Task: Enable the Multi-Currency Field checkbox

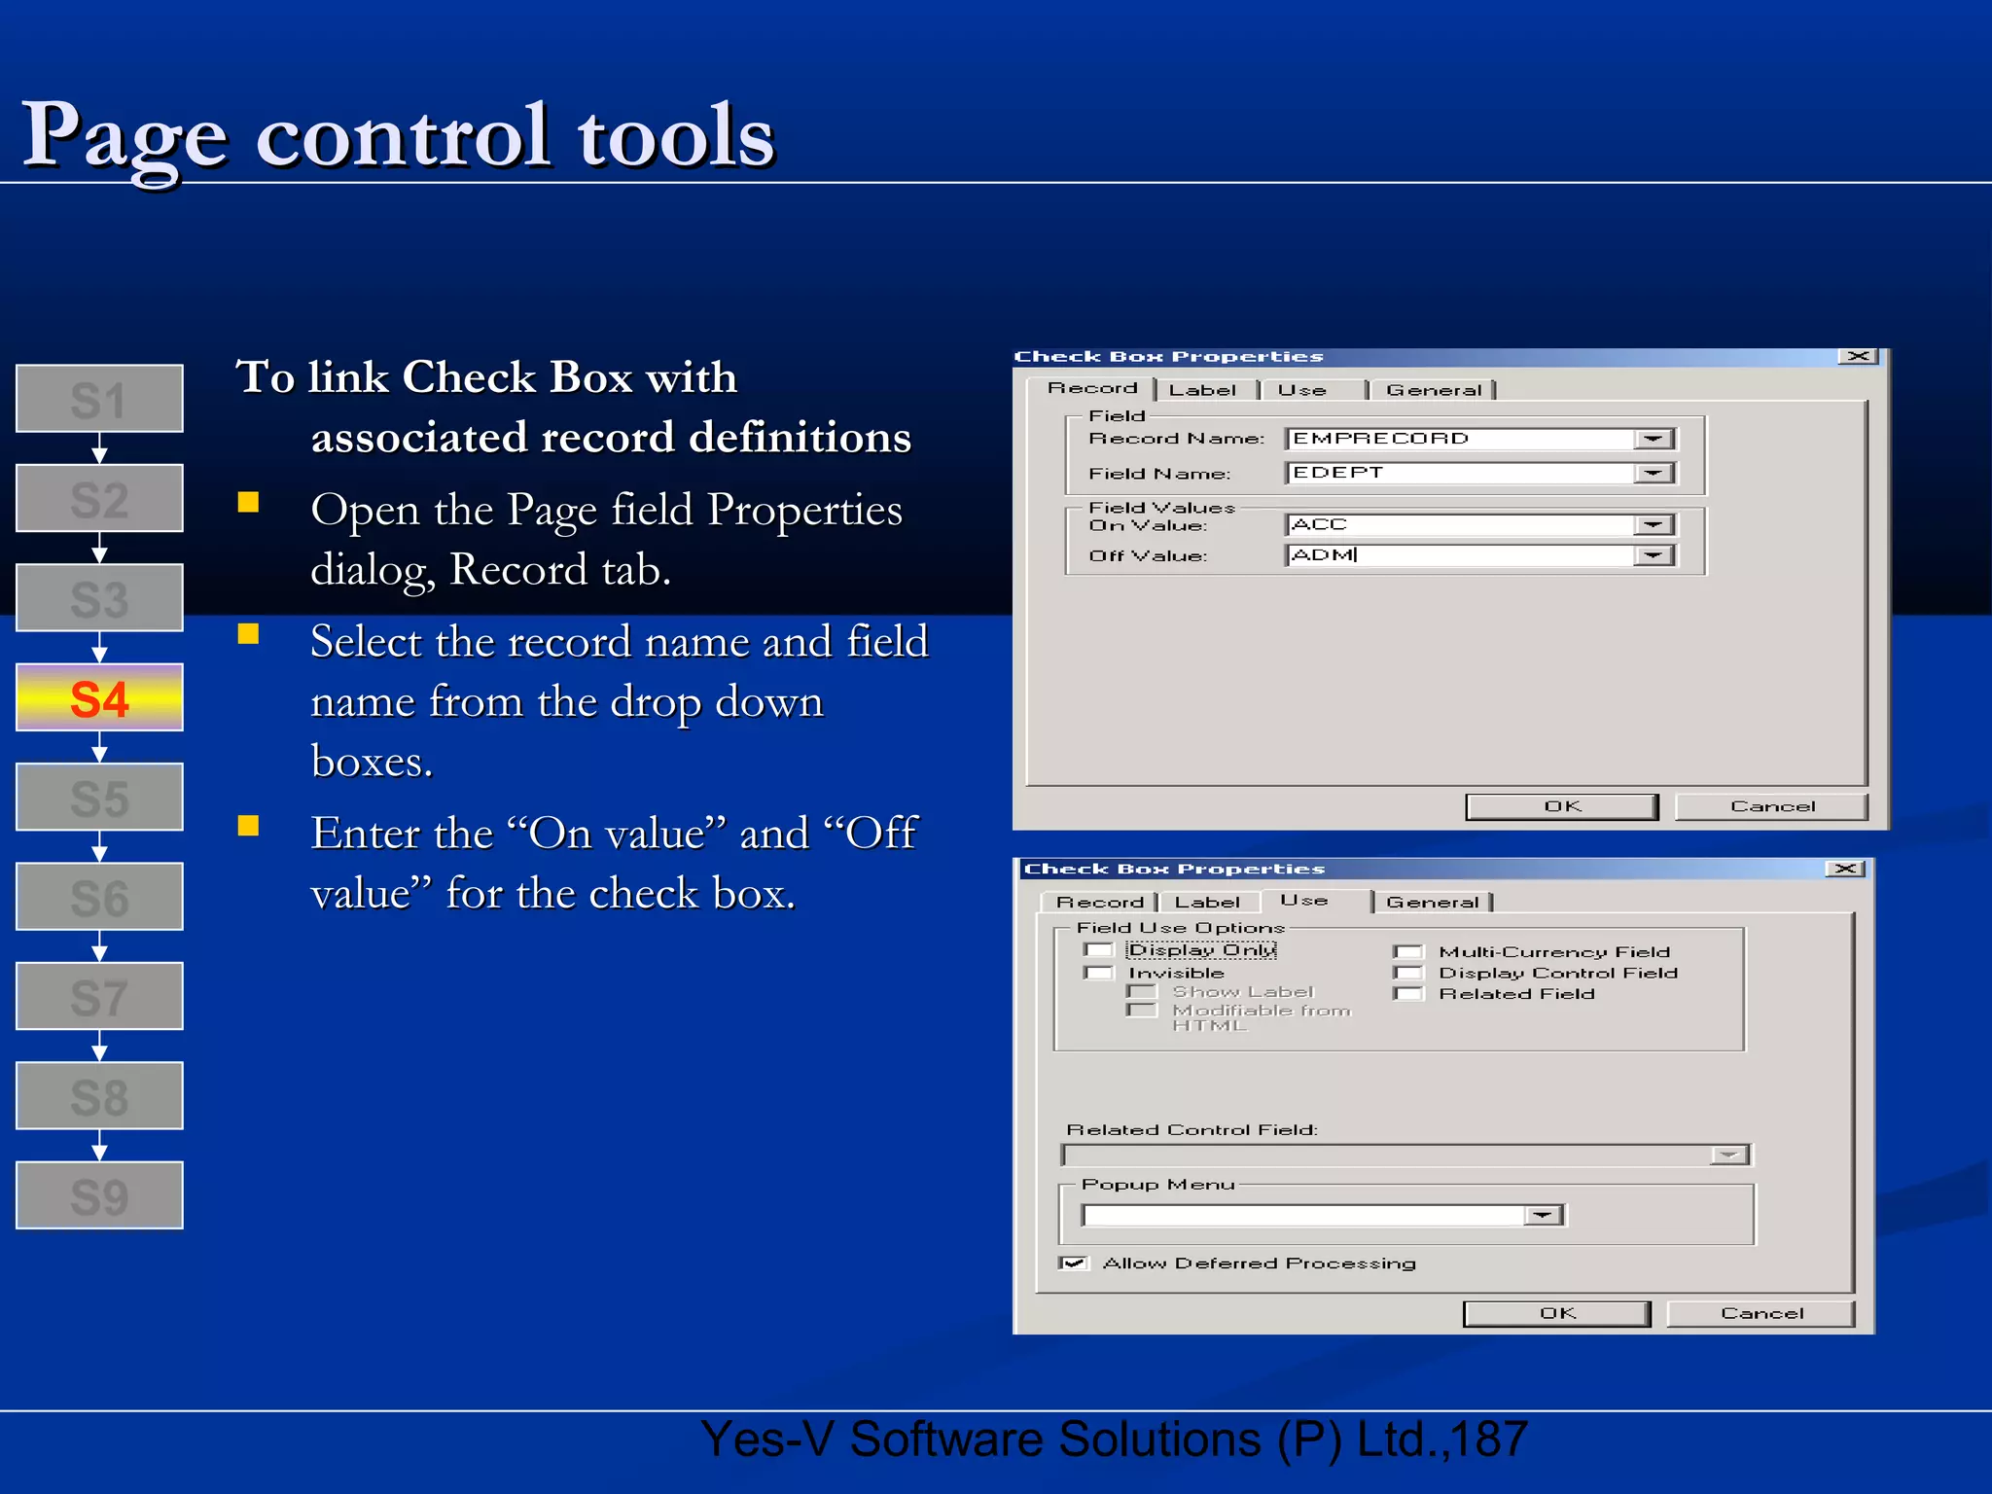Action: [x=1408, y=952]
